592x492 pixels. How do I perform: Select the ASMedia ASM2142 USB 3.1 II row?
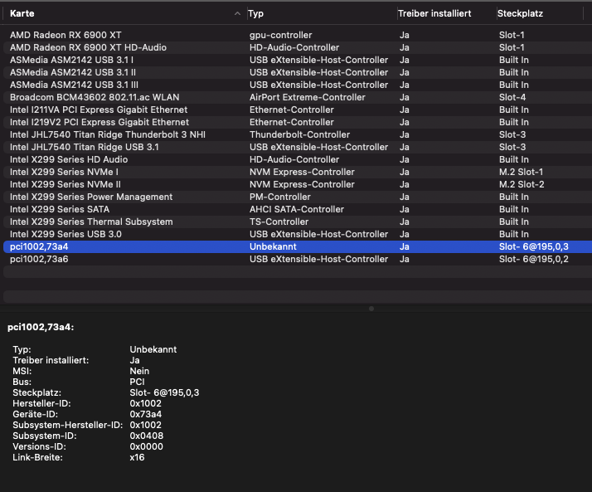pyautogui.click(x=71, y=72)
